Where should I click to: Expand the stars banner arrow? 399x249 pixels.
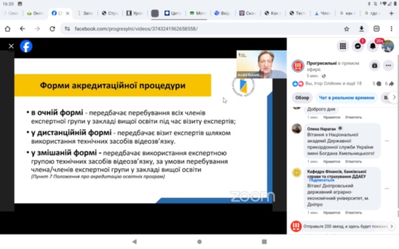tap(392, 226)
